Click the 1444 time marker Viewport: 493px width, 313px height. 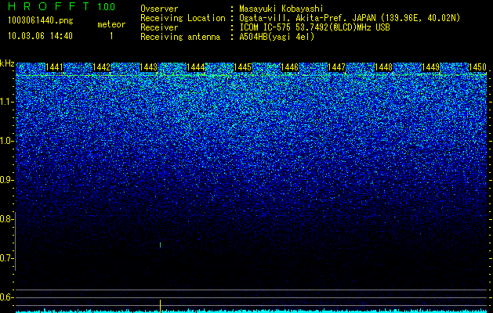tap(196, 67)
